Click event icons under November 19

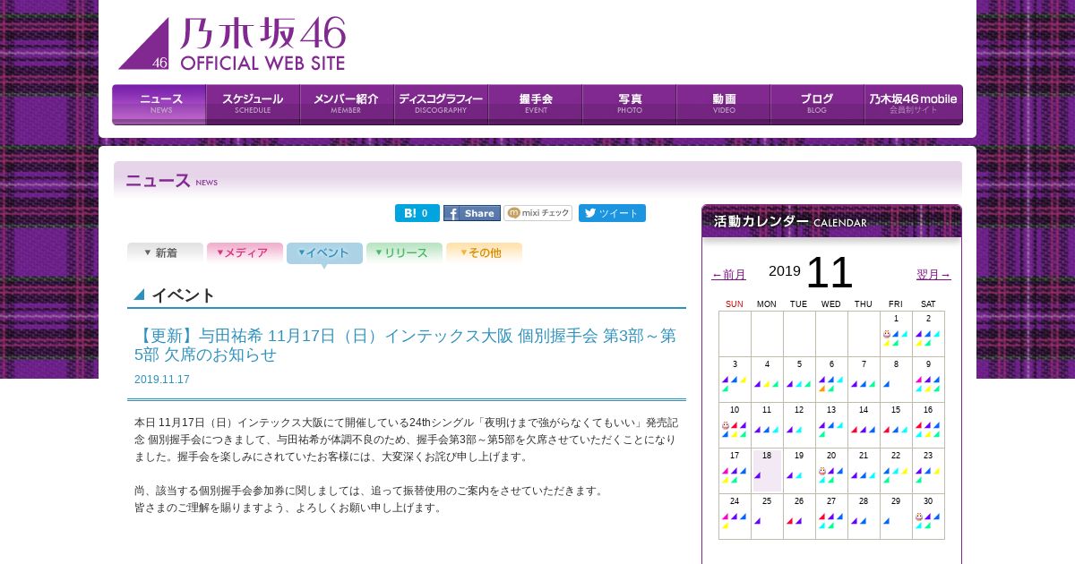(x=795, y=475)
